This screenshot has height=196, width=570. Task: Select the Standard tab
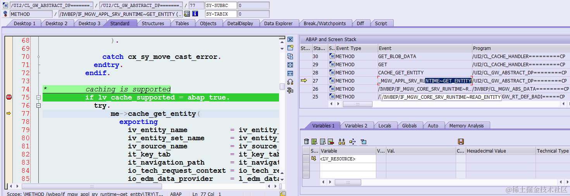(x=120, y=23)
